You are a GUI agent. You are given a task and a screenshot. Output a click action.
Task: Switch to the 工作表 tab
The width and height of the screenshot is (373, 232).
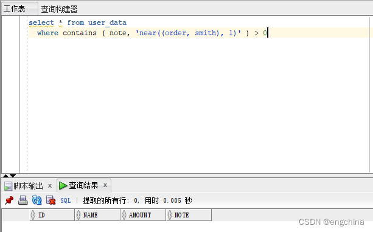tap(14, 9)
